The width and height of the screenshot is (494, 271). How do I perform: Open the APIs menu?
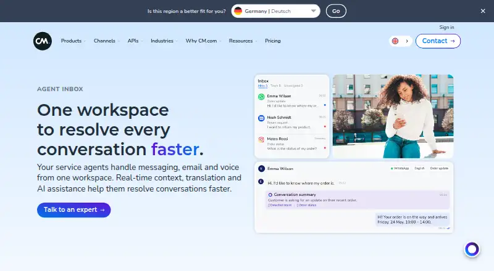tap(135, 41)
